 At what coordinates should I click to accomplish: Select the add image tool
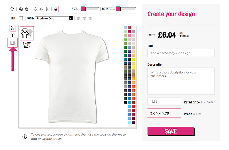coord(13,43)
